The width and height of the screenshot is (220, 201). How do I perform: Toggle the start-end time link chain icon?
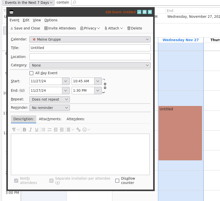(x=105, y=86)
